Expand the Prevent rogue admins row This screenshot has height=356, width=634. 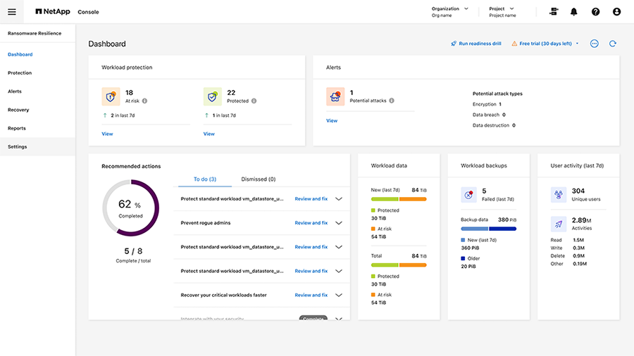pyautogui.click(x=339, y=223)
